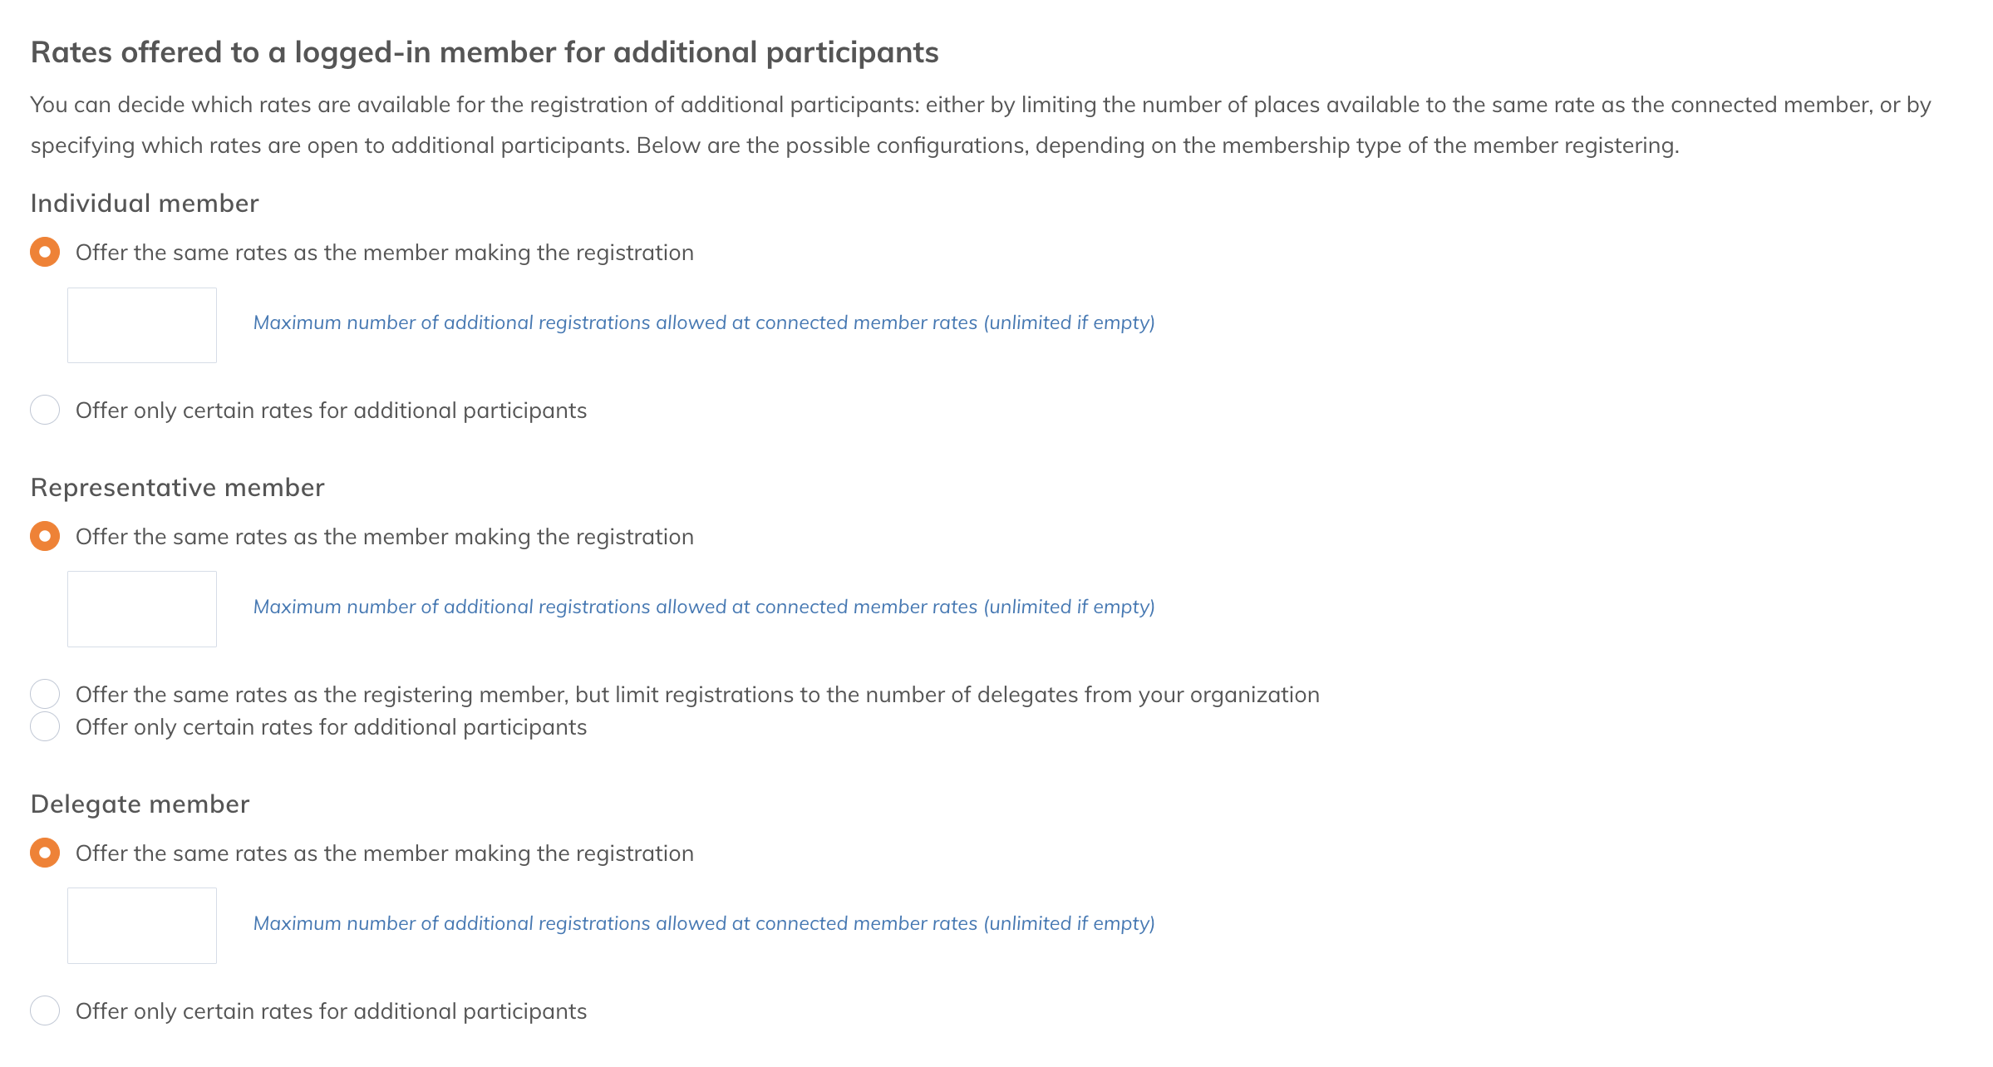The height and width of the screenshot is (1067, 1993).
Task: Click blue maximum registrations hint under Individual member
Action: pos(704,322)
